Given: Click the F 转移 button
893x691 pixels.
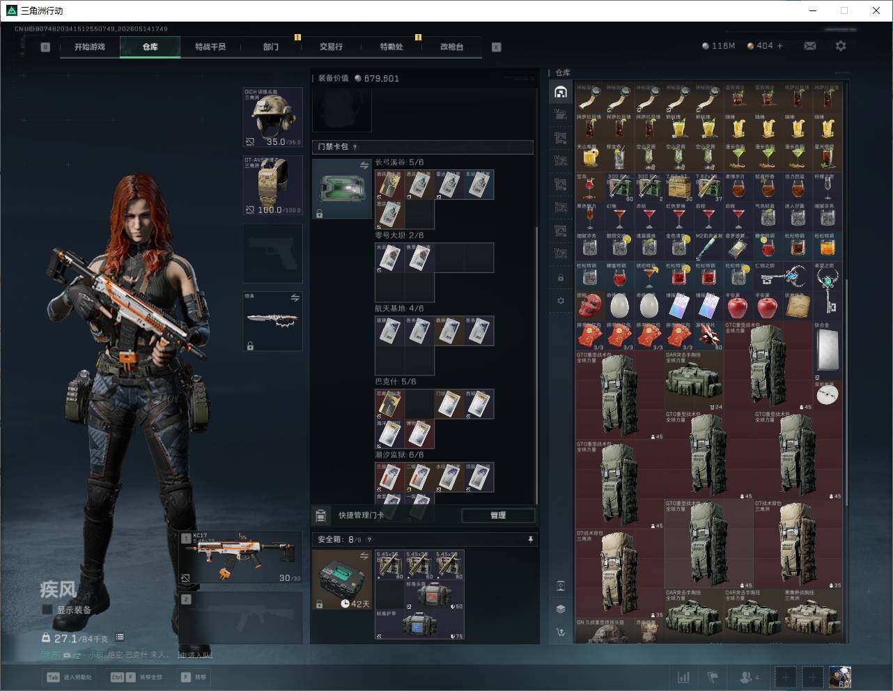Looking at the screenshot, I should point(194,677).
